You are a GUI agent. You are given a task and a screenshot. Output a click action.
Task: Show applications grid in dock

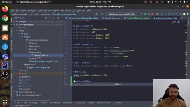pyautogui.click(x=5, y=102)
